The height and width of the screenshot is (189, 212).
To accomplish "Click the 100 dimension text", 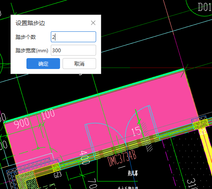I will 48,114.
